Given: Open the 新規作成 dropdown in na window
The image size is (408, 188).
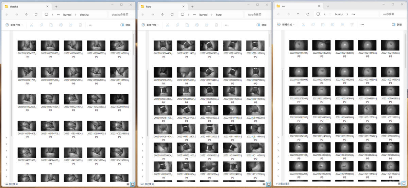Looking at the screenshot, I should [286, 24].
